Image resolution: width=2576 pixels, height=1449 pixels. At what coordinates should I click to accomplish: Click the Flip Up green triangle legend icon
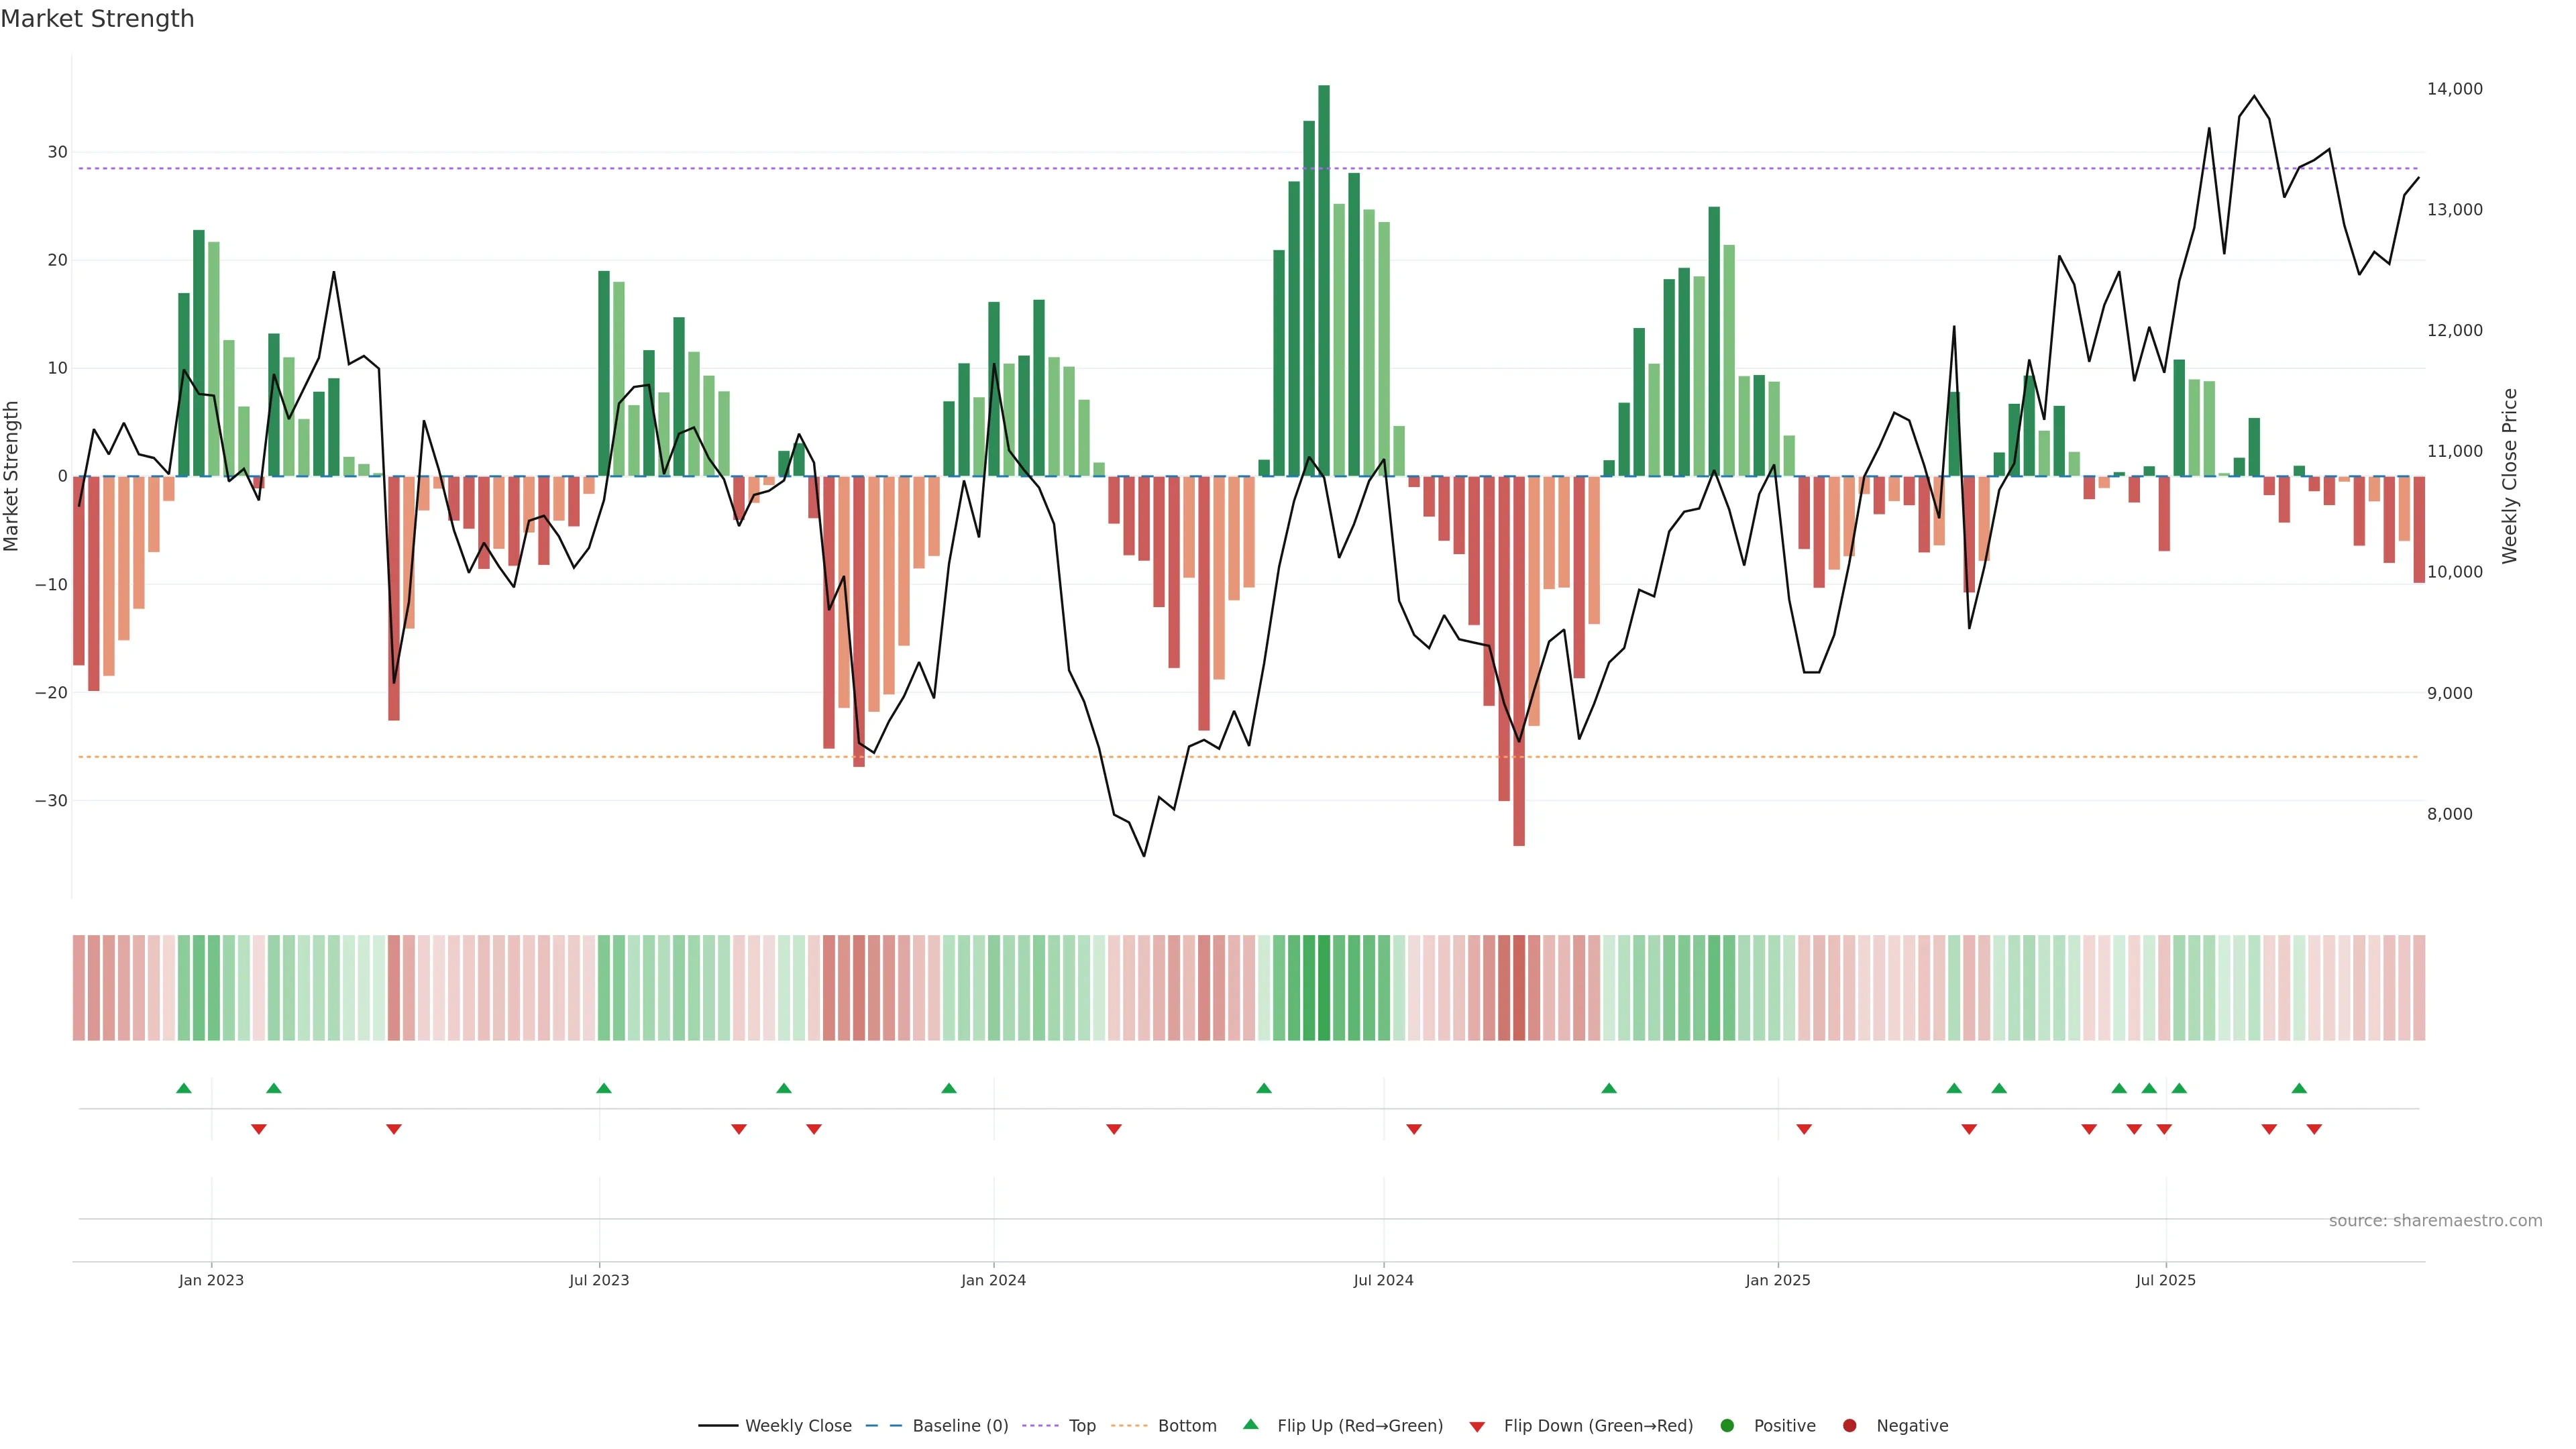(x=1250, y=1425)
